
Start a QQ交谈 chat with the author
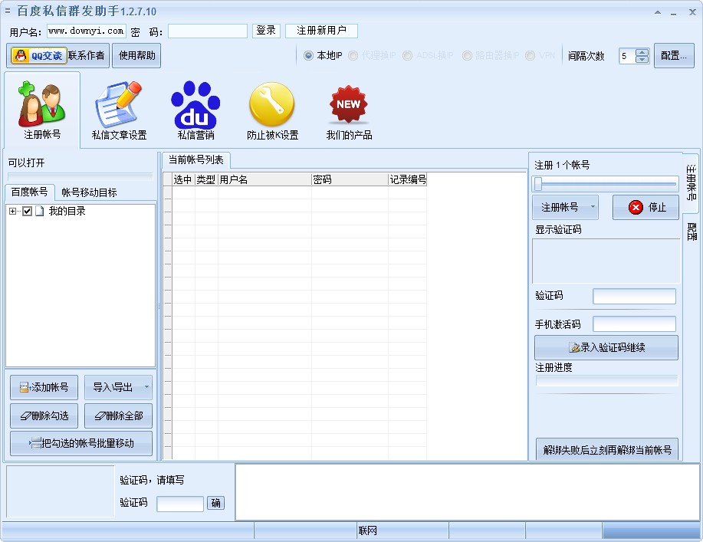37,55
